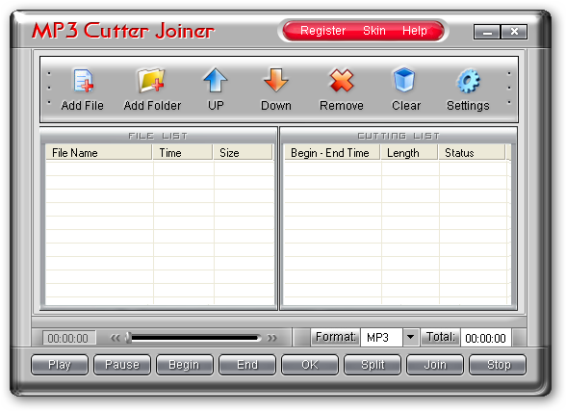Close the MP3 Cutter Joiner window
Screen dimensions: 566x411
514,32
